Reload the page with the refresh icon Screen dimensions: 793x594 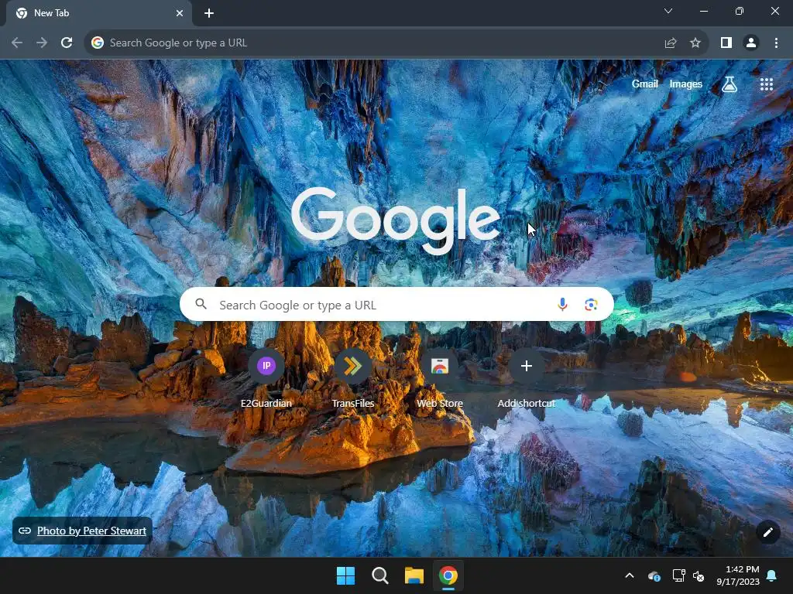(x=67, y=43)
